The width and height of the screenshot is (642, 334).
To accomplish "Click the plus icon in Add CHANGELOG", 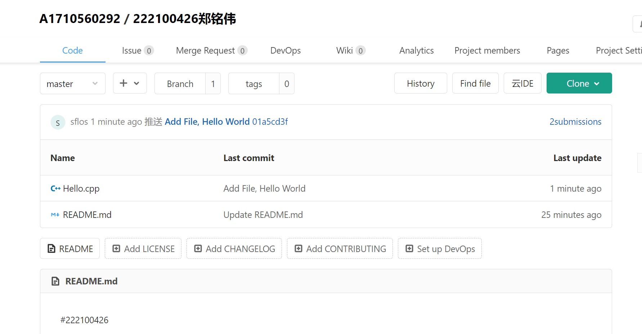I will tap(198, 248).
